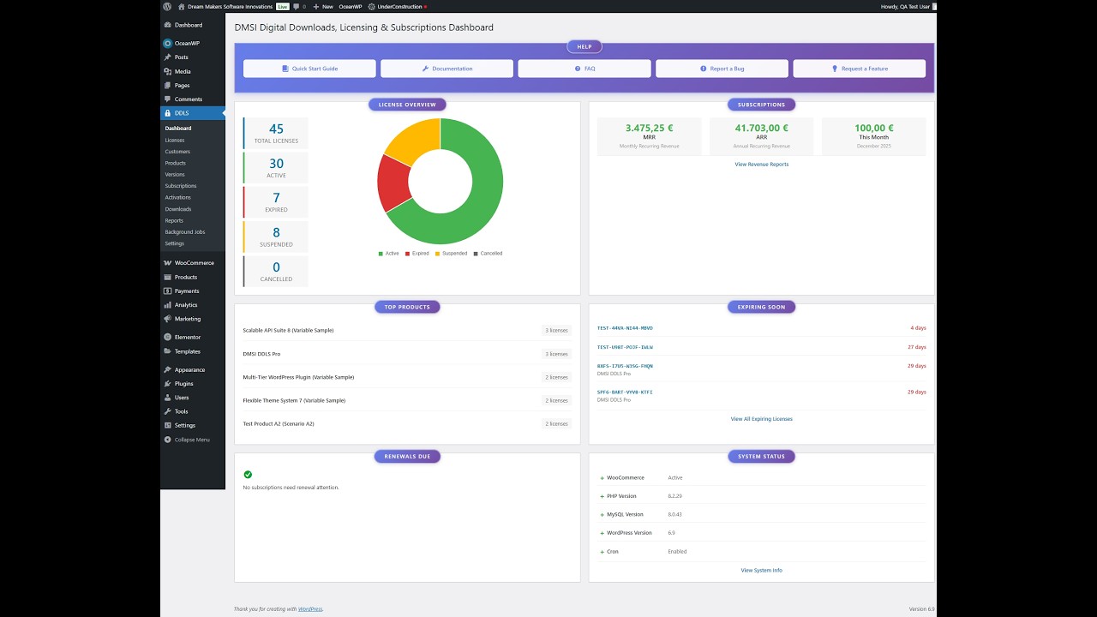Click the Pages icon in the sidebar

(x=167, y=85)
